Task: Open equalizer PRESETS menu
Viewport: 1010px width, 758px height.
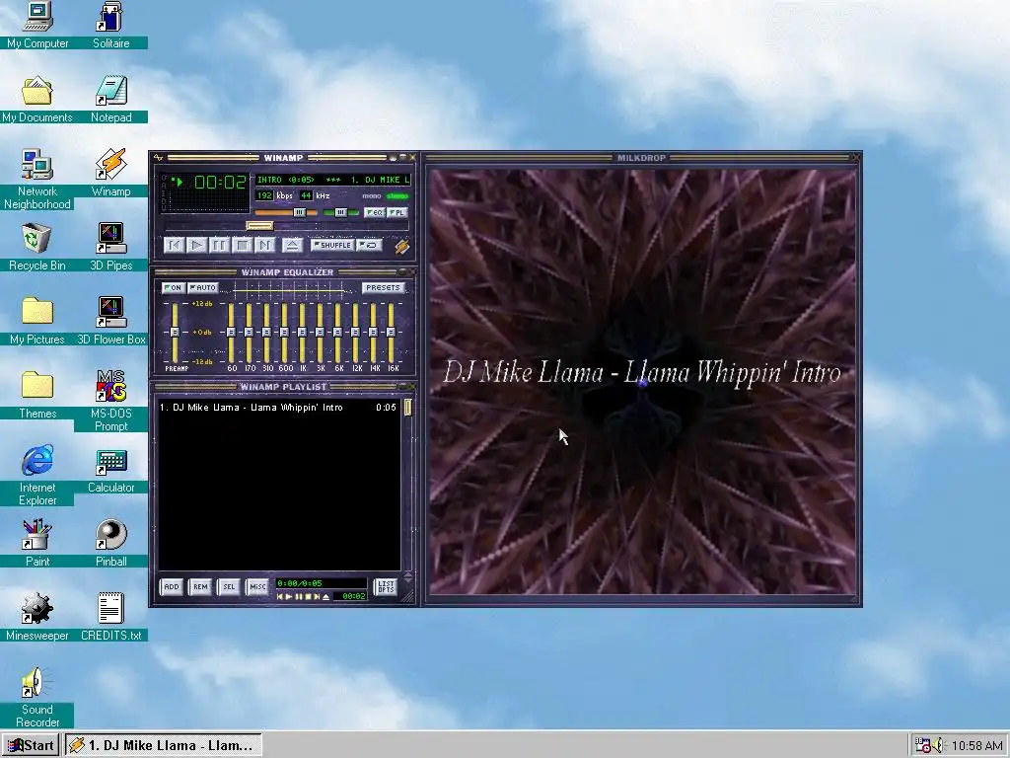Action: point(383,287)
